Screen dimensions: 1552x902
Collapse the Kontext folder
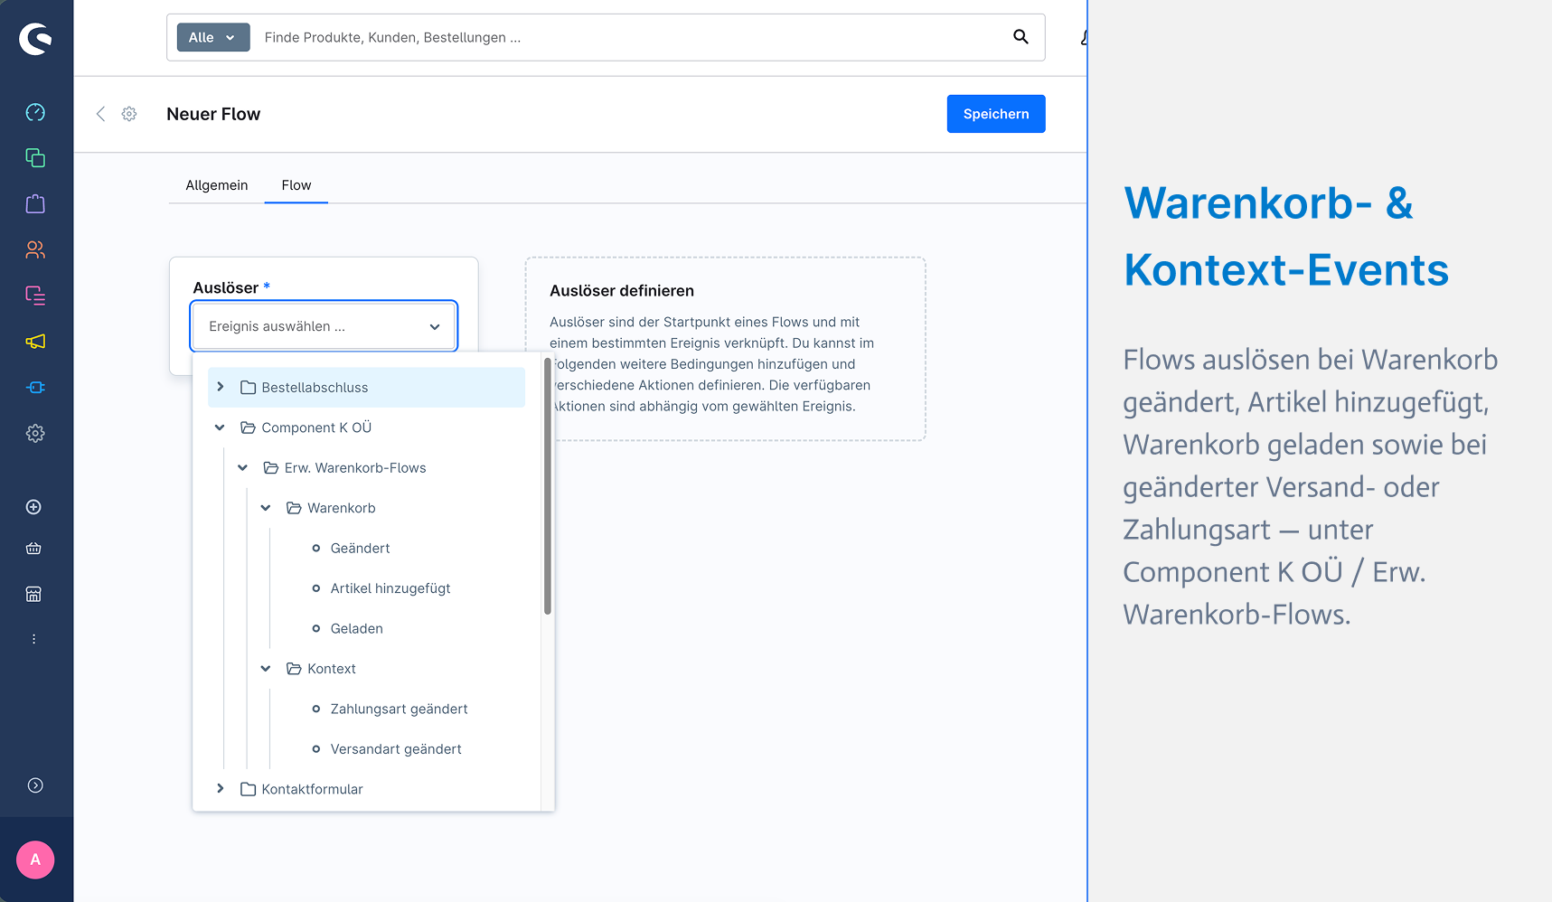point(266,669)
